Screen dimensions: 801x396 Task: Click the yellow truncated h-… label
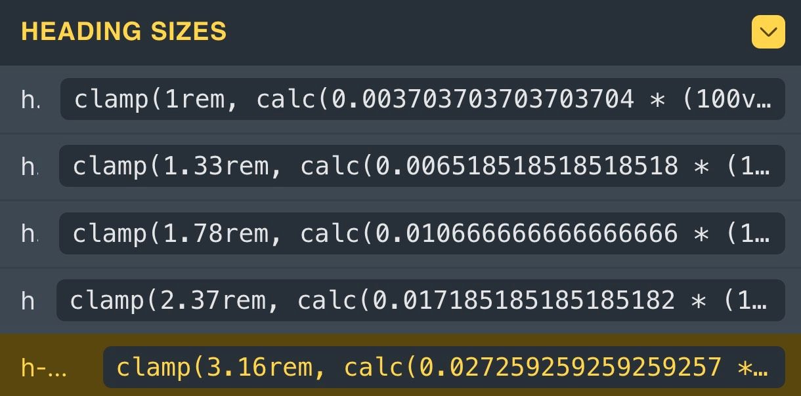44,368
